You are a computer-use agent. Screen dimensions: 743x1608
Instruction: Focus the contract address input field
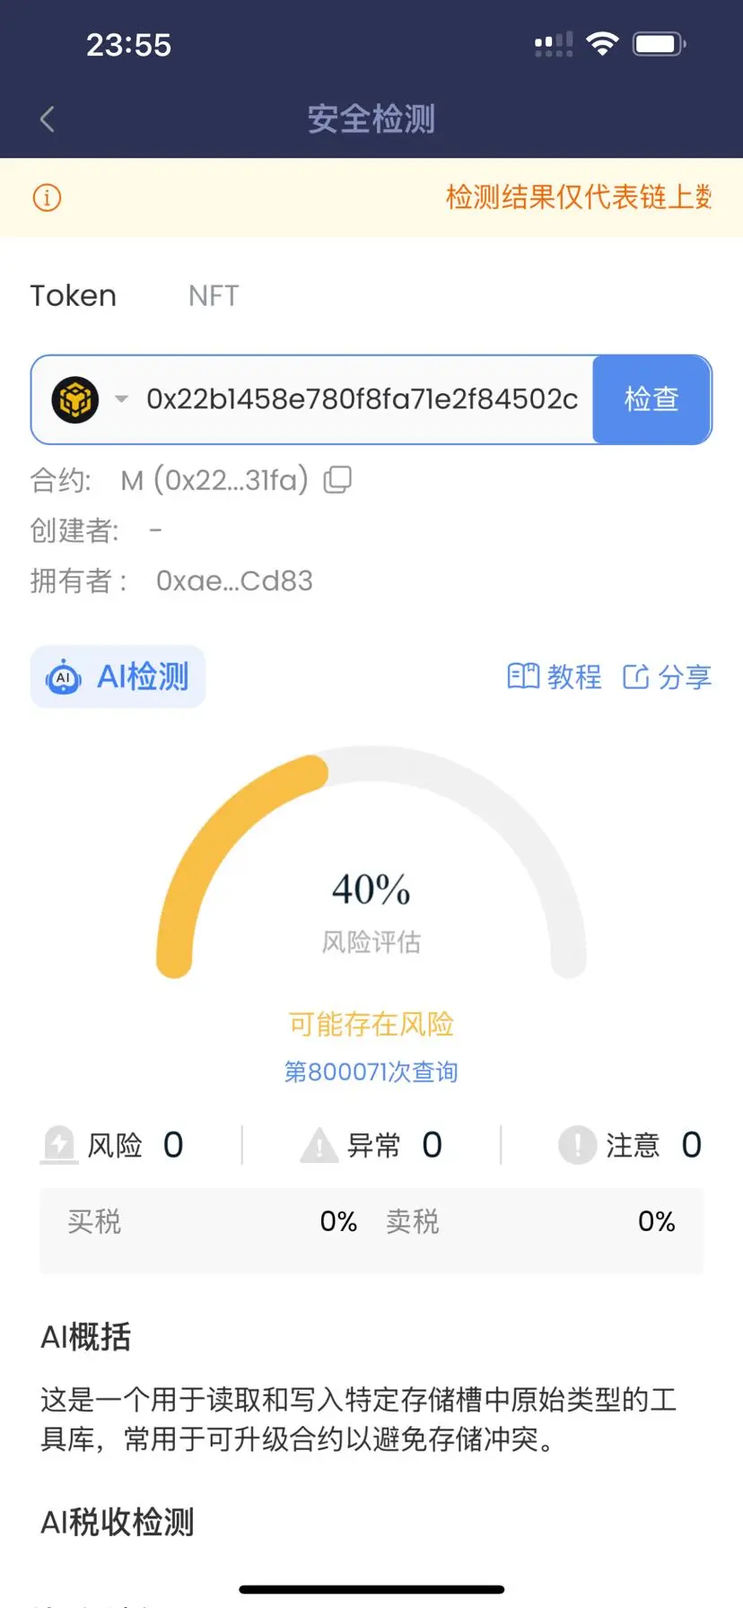(362, 399)
